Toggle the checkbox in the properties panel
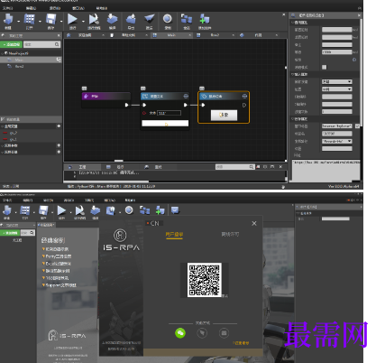The width and height of the screenshot is (385, 363). 324,67
